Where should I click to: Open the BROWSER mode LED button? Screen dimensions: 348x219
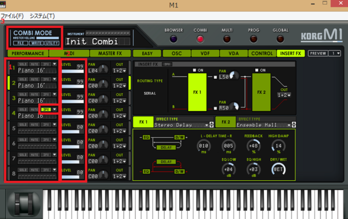click(173, 39)
